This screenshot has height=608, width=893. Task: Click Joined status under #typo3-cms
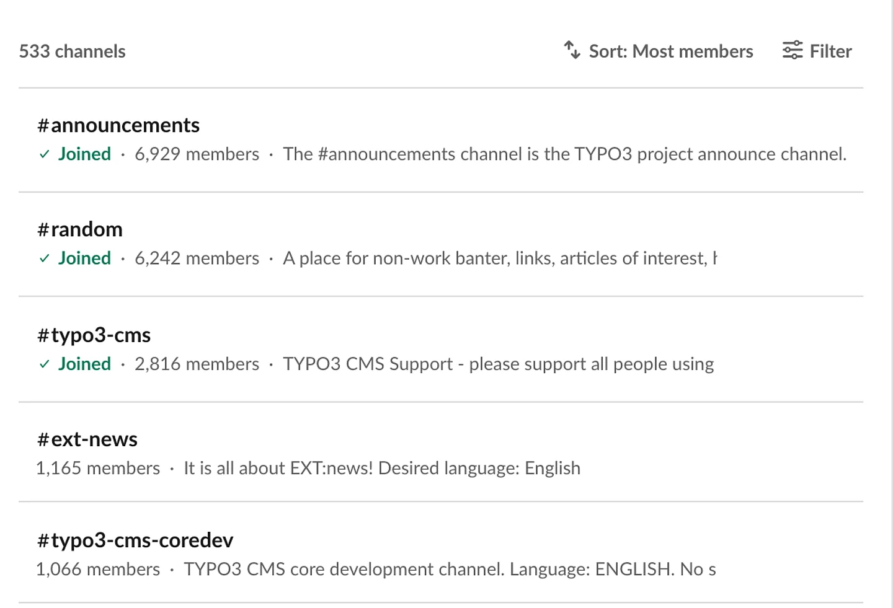click(x=84, y=364)
